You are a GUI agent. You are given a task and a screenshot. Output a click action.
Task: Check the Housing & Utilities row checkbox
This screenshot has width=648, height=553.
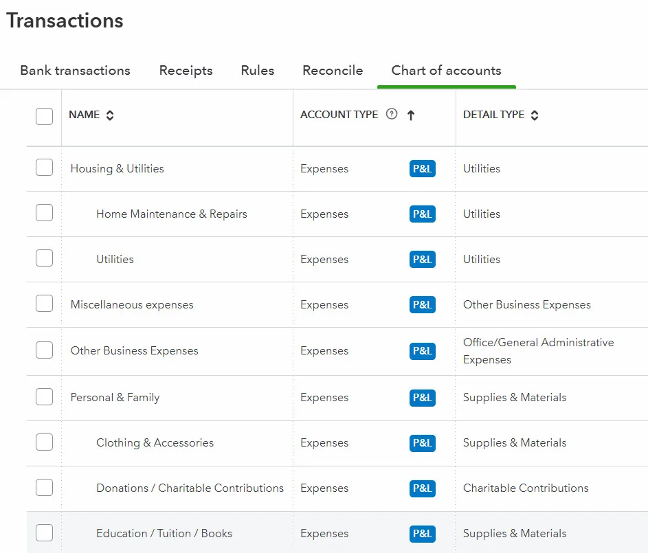[x=44, y=168]
